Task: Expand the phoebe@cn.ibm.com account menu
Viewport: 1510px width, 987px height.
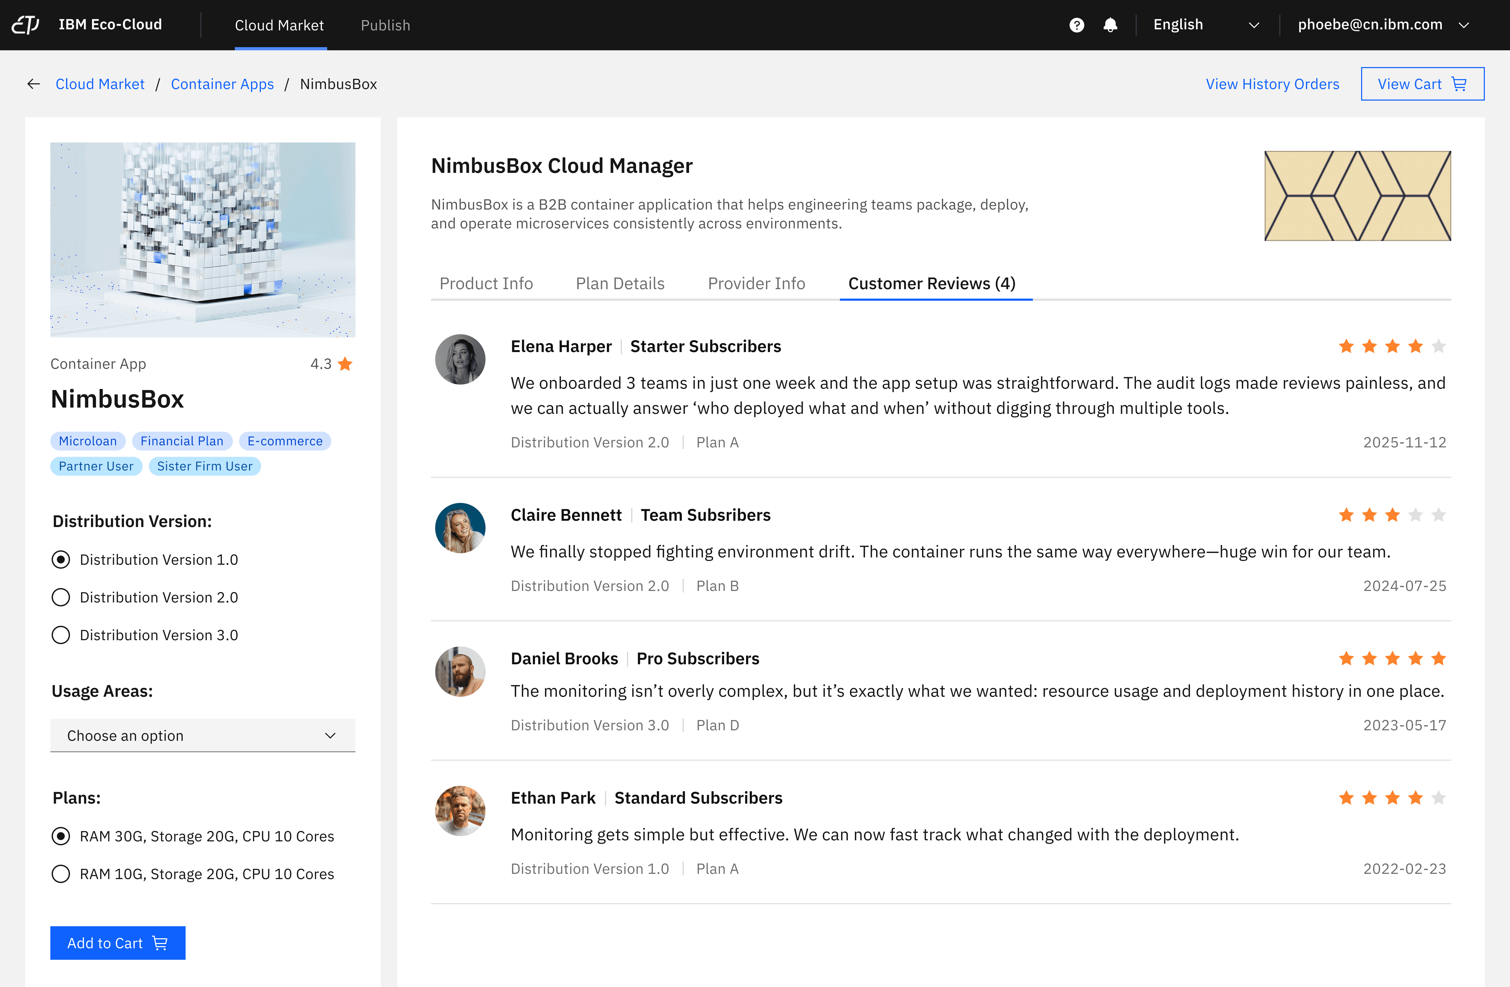Action: pos(1383,25)
